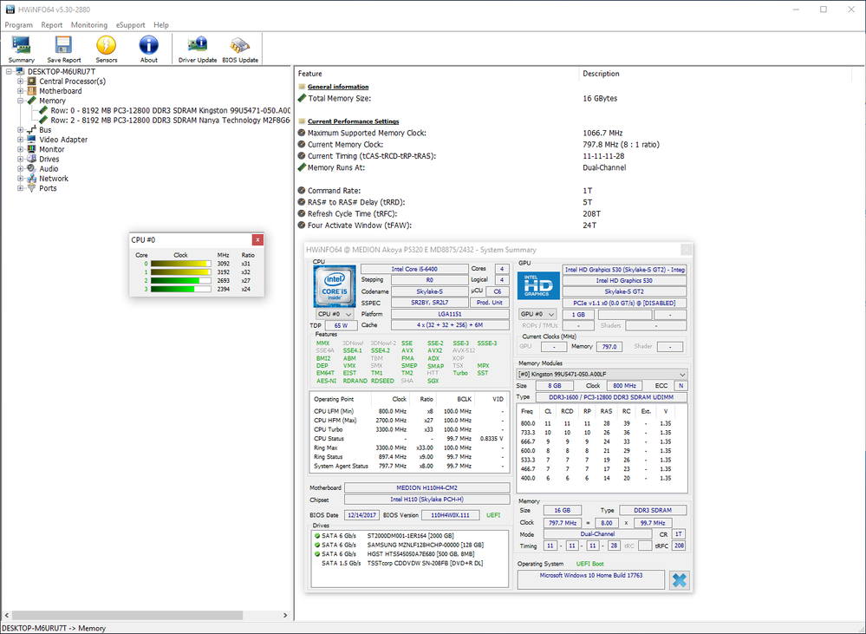Viewport: 866px width, 634px height.
Task: Close the CPU #0 clock window
Action: point(257,239)
